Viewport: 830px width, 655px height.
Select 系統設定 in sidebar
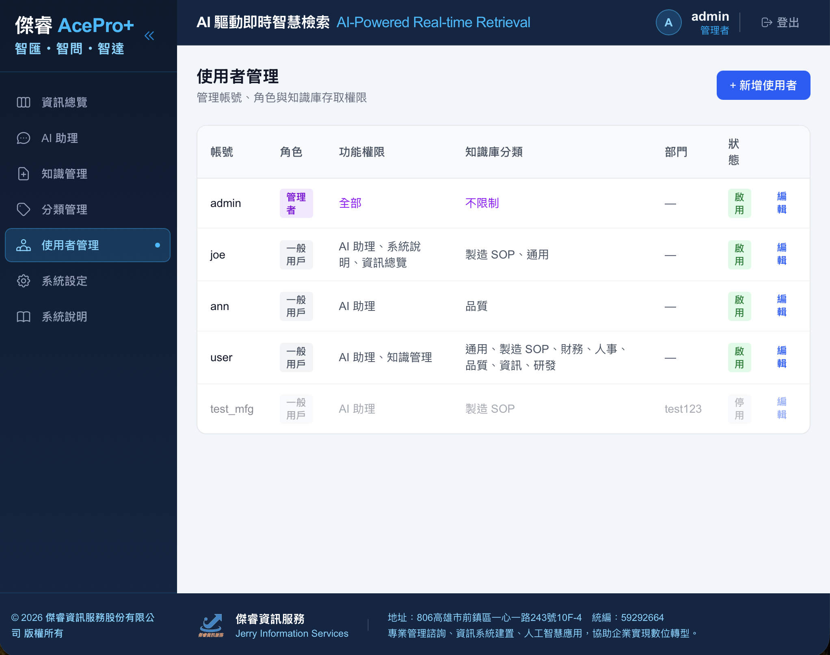click(x=88, y=281)
